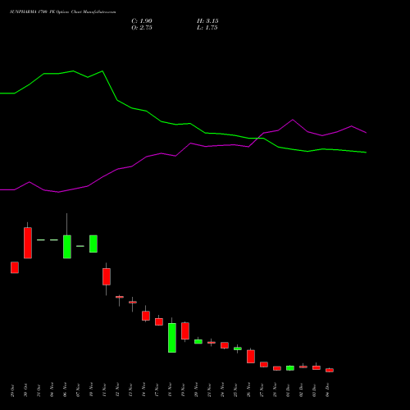
Task: Click the 04 Nov date label
Action: coord(52,390)
